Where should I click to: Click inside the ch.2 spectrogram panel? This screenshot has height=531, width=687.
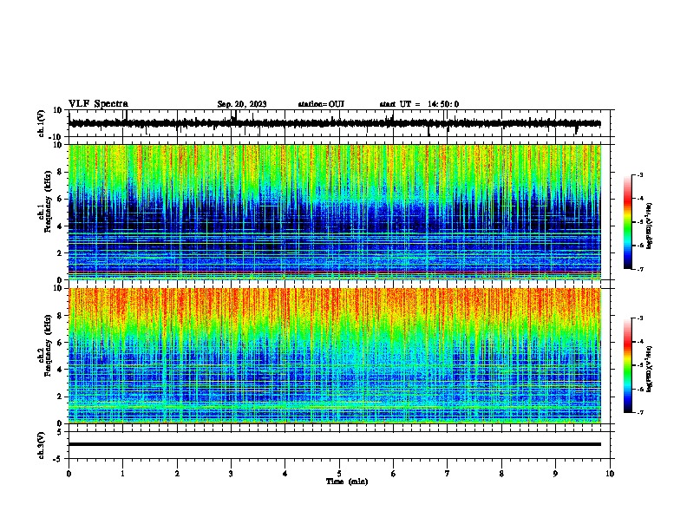(335, 356)
